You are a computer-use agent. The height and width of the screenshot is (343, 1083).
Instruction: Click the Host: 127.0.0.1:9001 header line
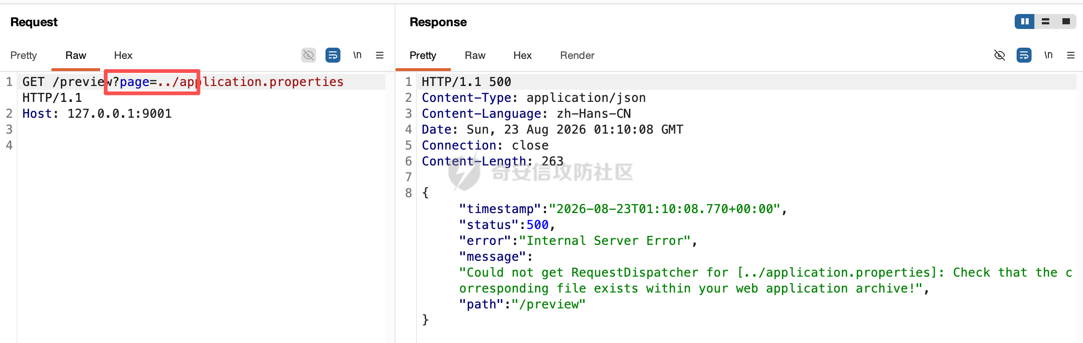pos(97,114)
